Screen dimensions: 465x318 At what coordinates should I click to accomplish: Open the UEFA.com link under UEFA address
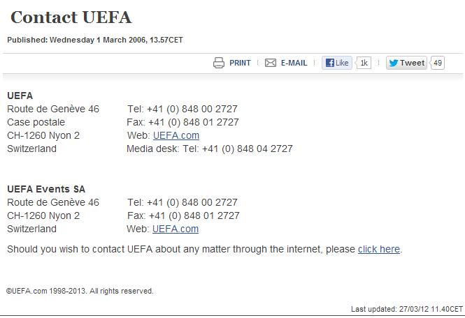[x=176, y=135]
